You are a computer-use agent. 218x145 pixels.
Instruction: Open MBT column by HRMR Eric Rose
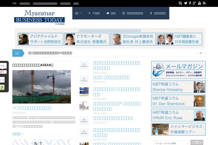coord(178,115)
